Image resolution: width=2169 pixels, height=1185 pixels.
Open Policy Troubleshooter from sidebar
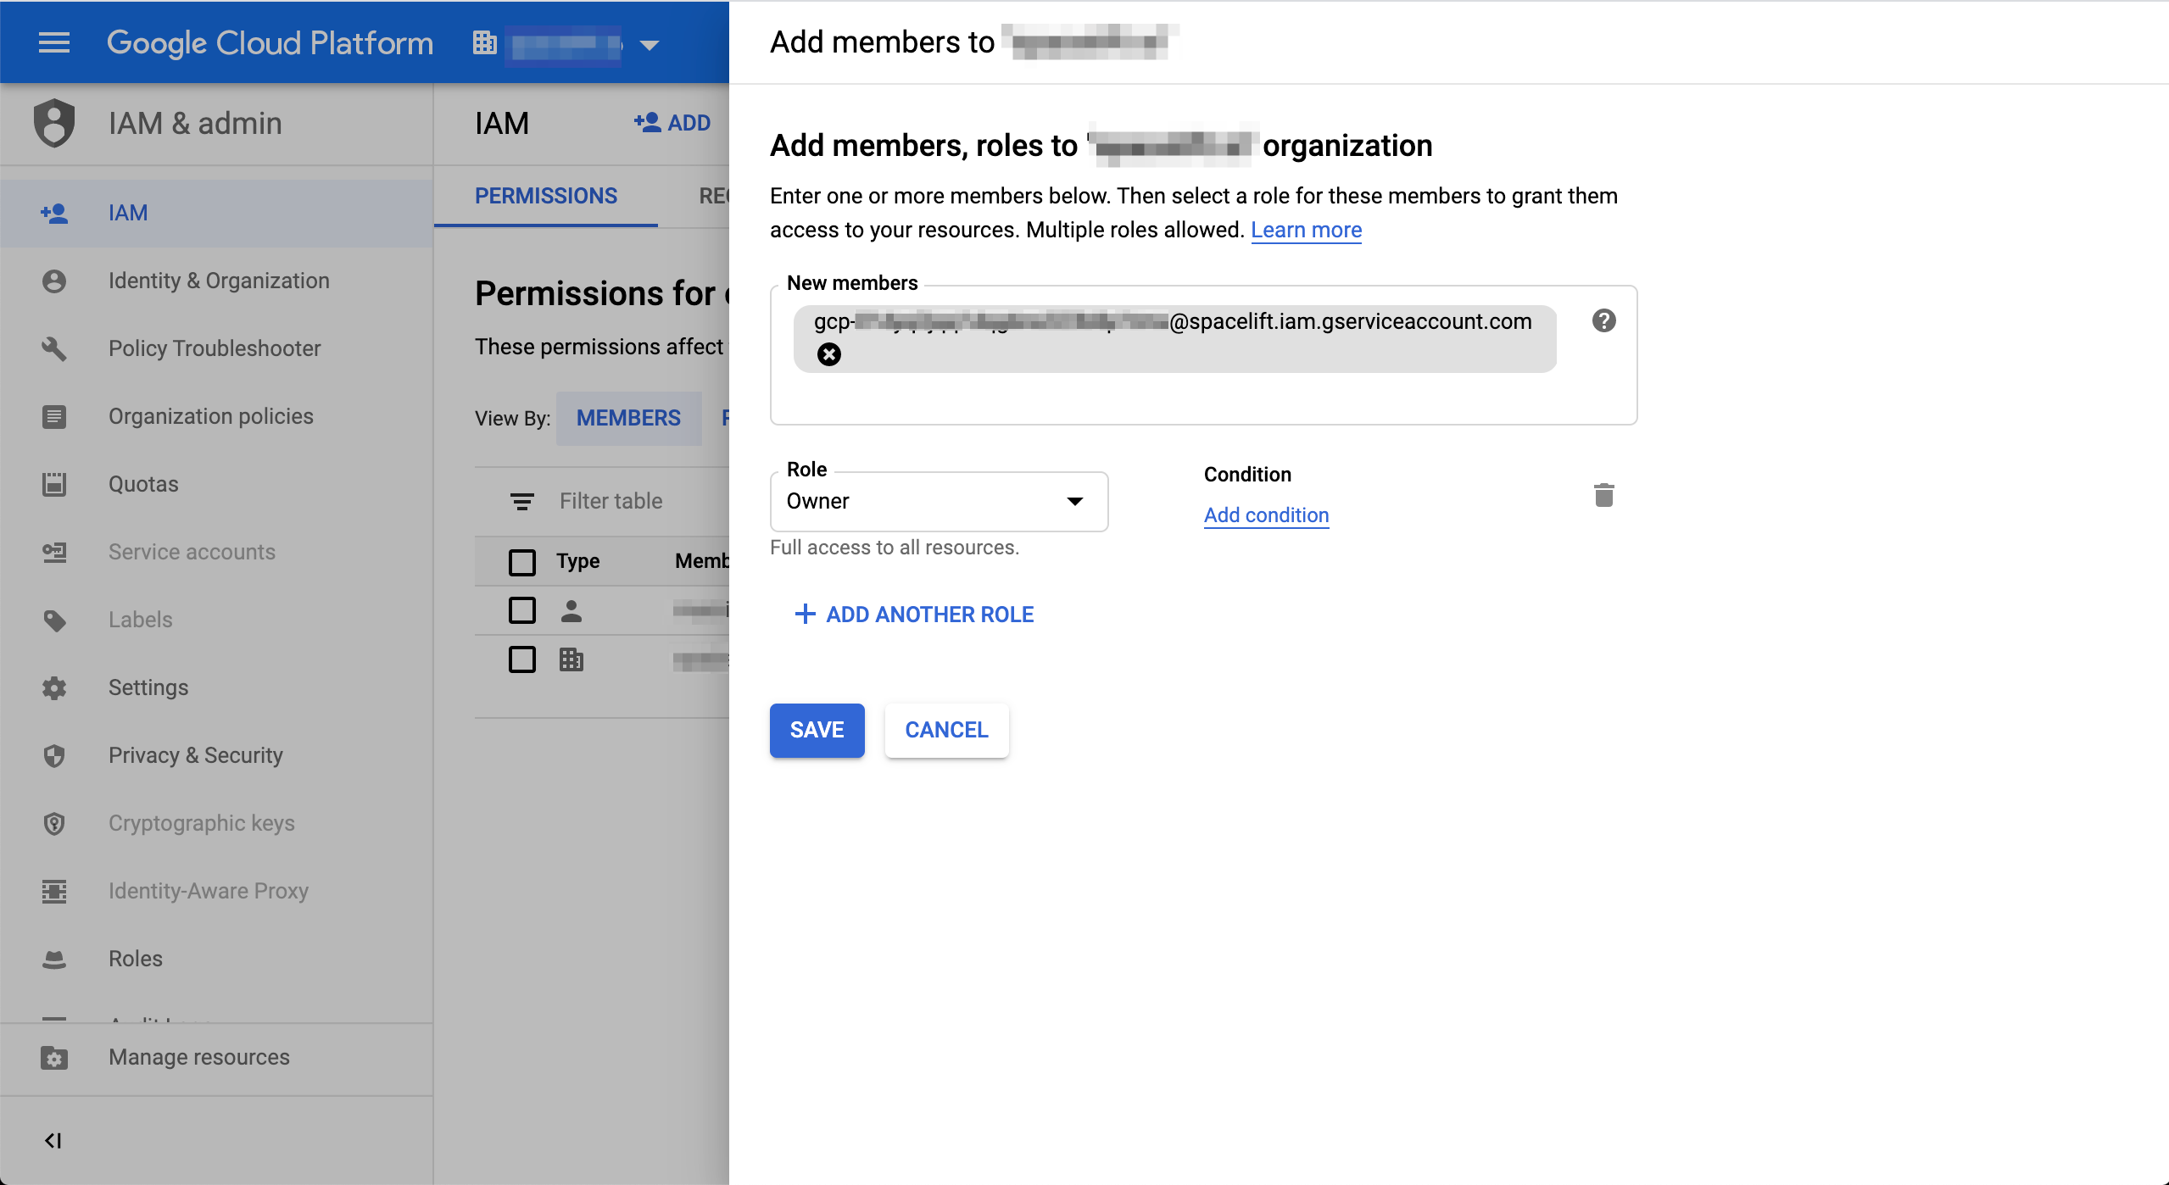click(x=215, y=348)
